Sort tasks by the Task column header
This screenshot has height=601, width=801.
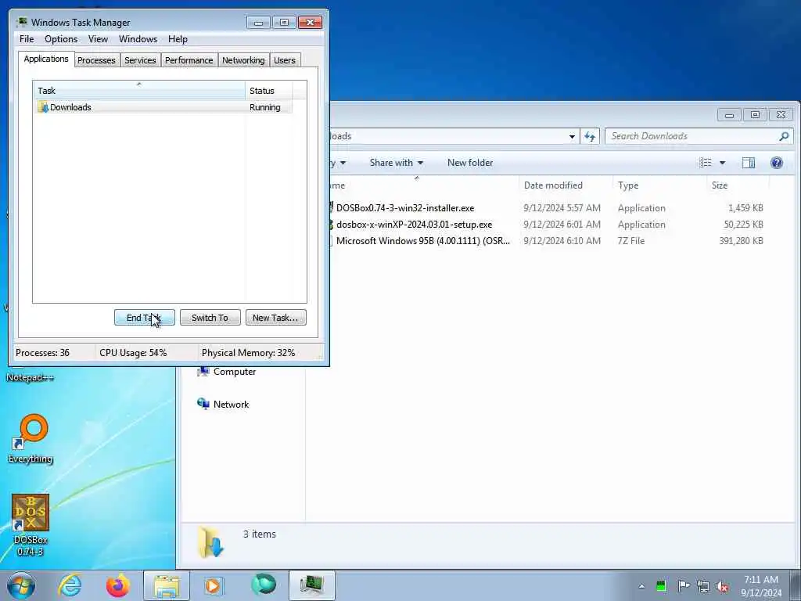point(139,91)
